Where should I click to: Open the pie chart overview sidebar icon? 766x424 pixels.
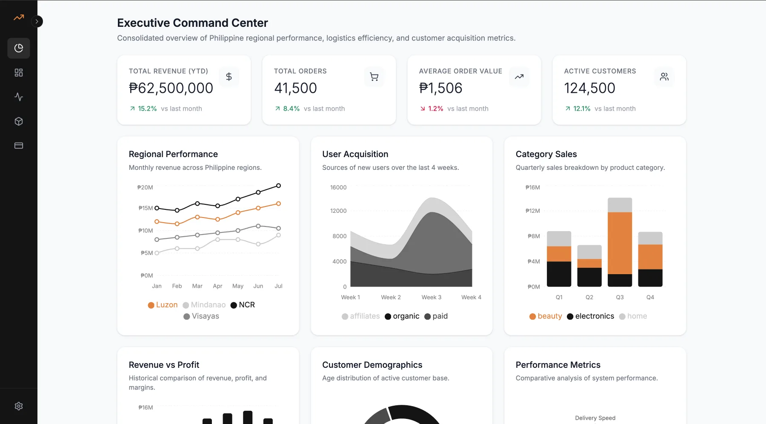point(19,48)
